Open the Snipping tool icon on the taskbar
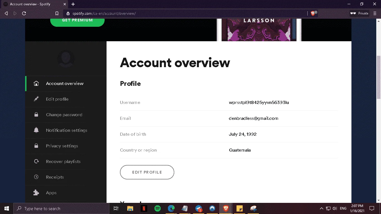This screenshot has height=214, width=381. 253,208
